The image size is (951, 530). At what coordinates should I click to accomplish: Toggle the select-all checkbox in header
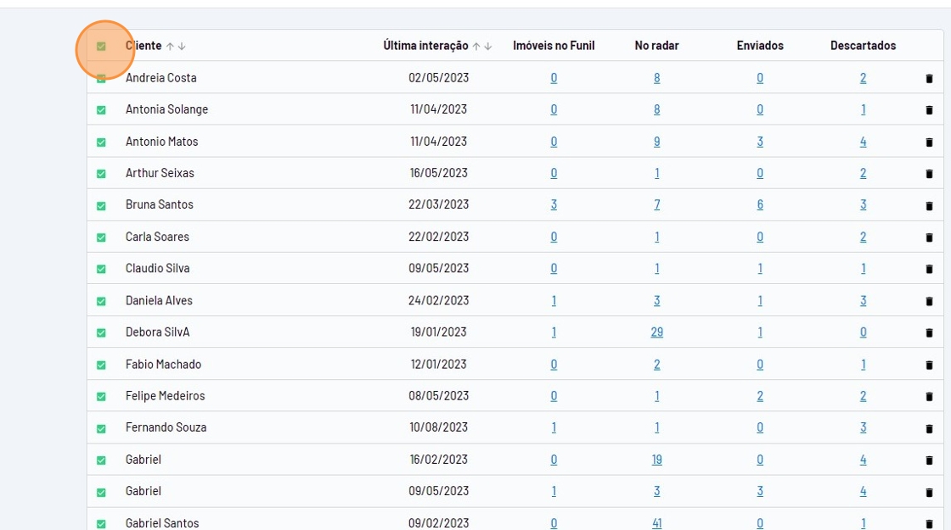tap(101, 47)
